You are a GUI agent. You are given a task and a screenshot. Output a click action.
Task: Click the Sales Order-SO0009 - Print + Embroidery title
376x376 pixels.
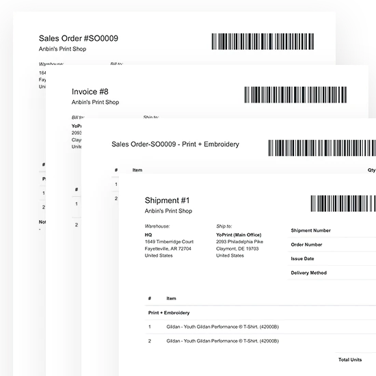[x=175, y=144]
